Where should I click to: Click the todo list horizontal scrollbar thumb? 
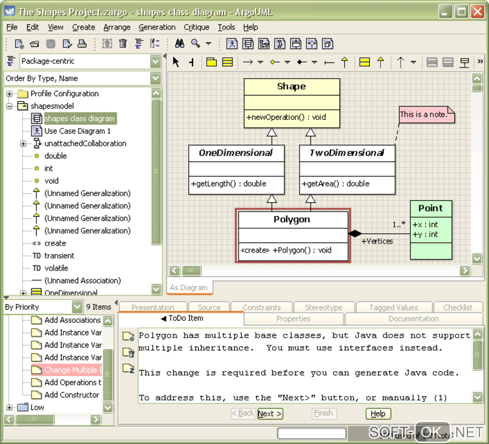click(x=35, y=420)
